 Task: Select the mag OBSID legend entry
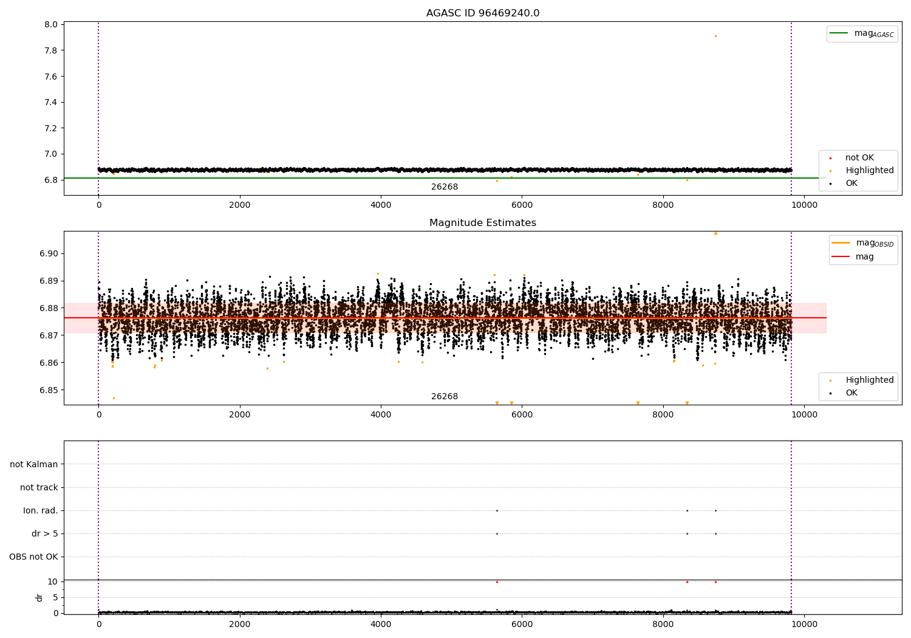(x=864, y=243)
